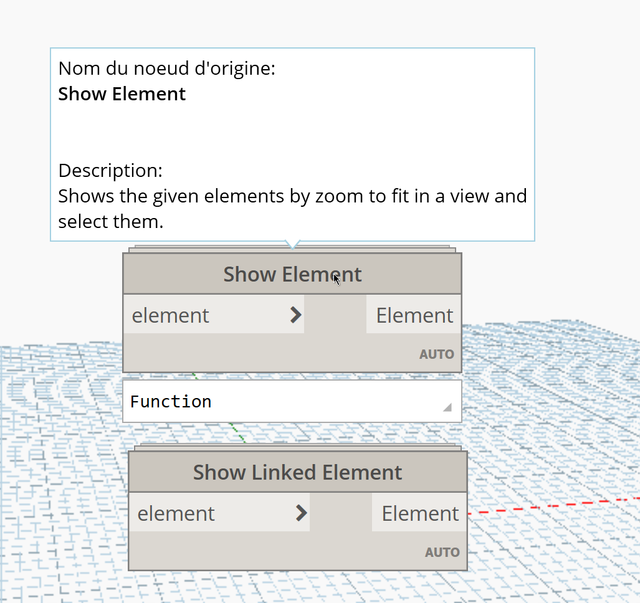Screen dimensions: 640x603
Task: Click the bold Show Element name in the tooltip
Action: (122, 94)
